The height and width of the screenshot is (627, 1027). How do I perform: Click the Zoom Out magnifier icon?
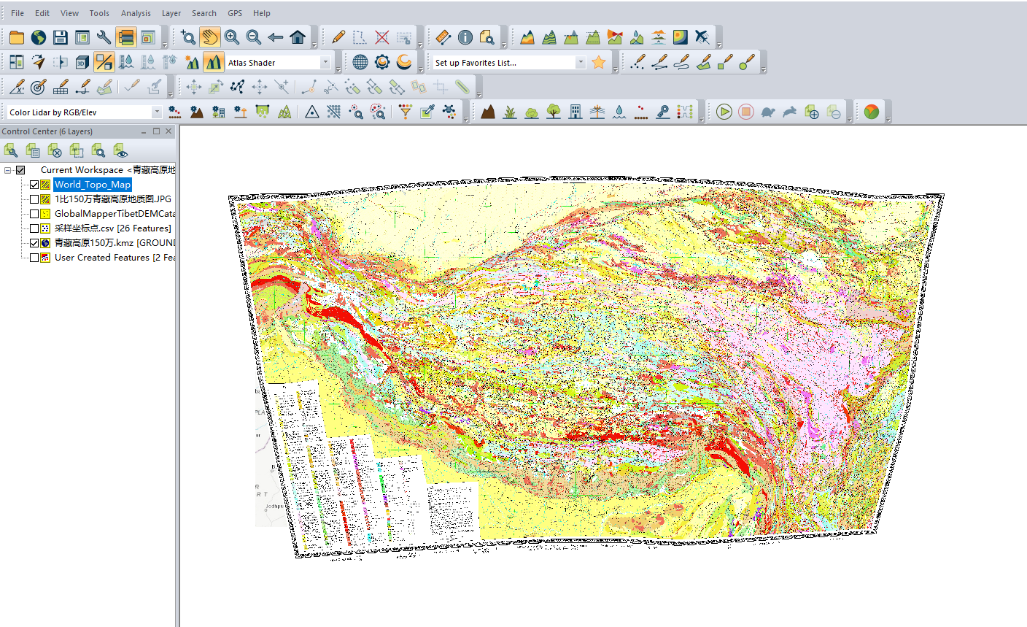(254, 37)
